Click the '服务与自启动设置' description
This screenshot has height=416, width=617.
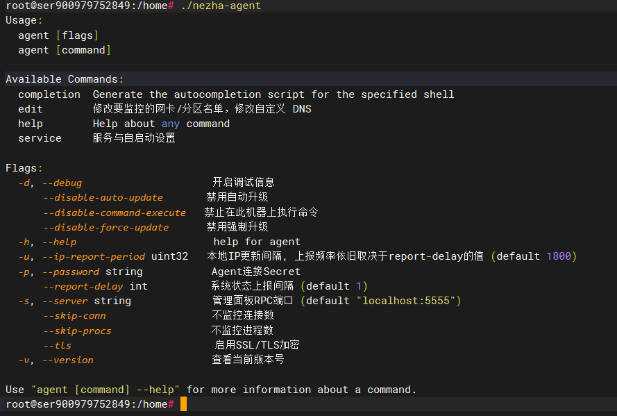point(134,138)
